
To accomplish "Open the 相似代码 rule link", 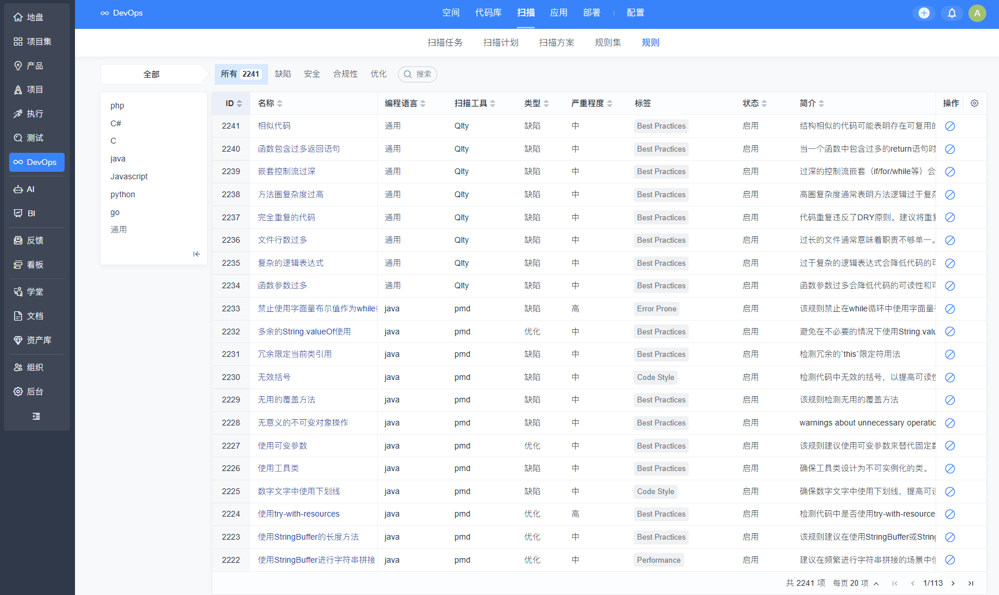I will (274, 126).
